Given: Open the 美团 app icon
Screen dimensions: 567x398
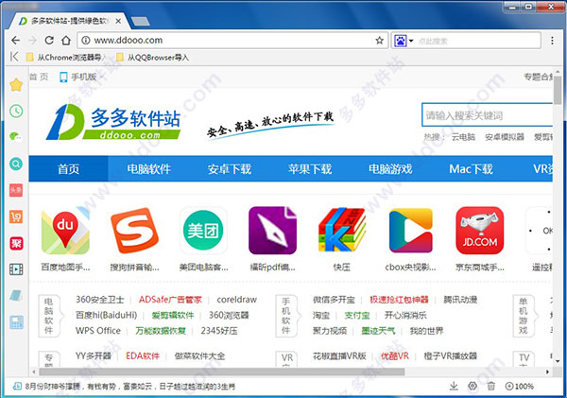Looking at the screenshot, I should click(x=203, y=231).
